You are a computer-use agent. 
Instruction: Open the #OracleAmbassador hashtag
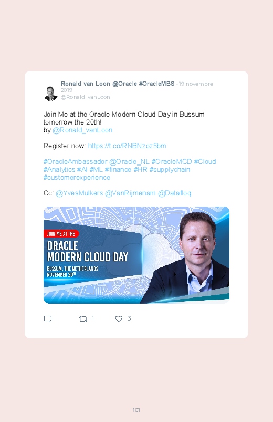75,162
